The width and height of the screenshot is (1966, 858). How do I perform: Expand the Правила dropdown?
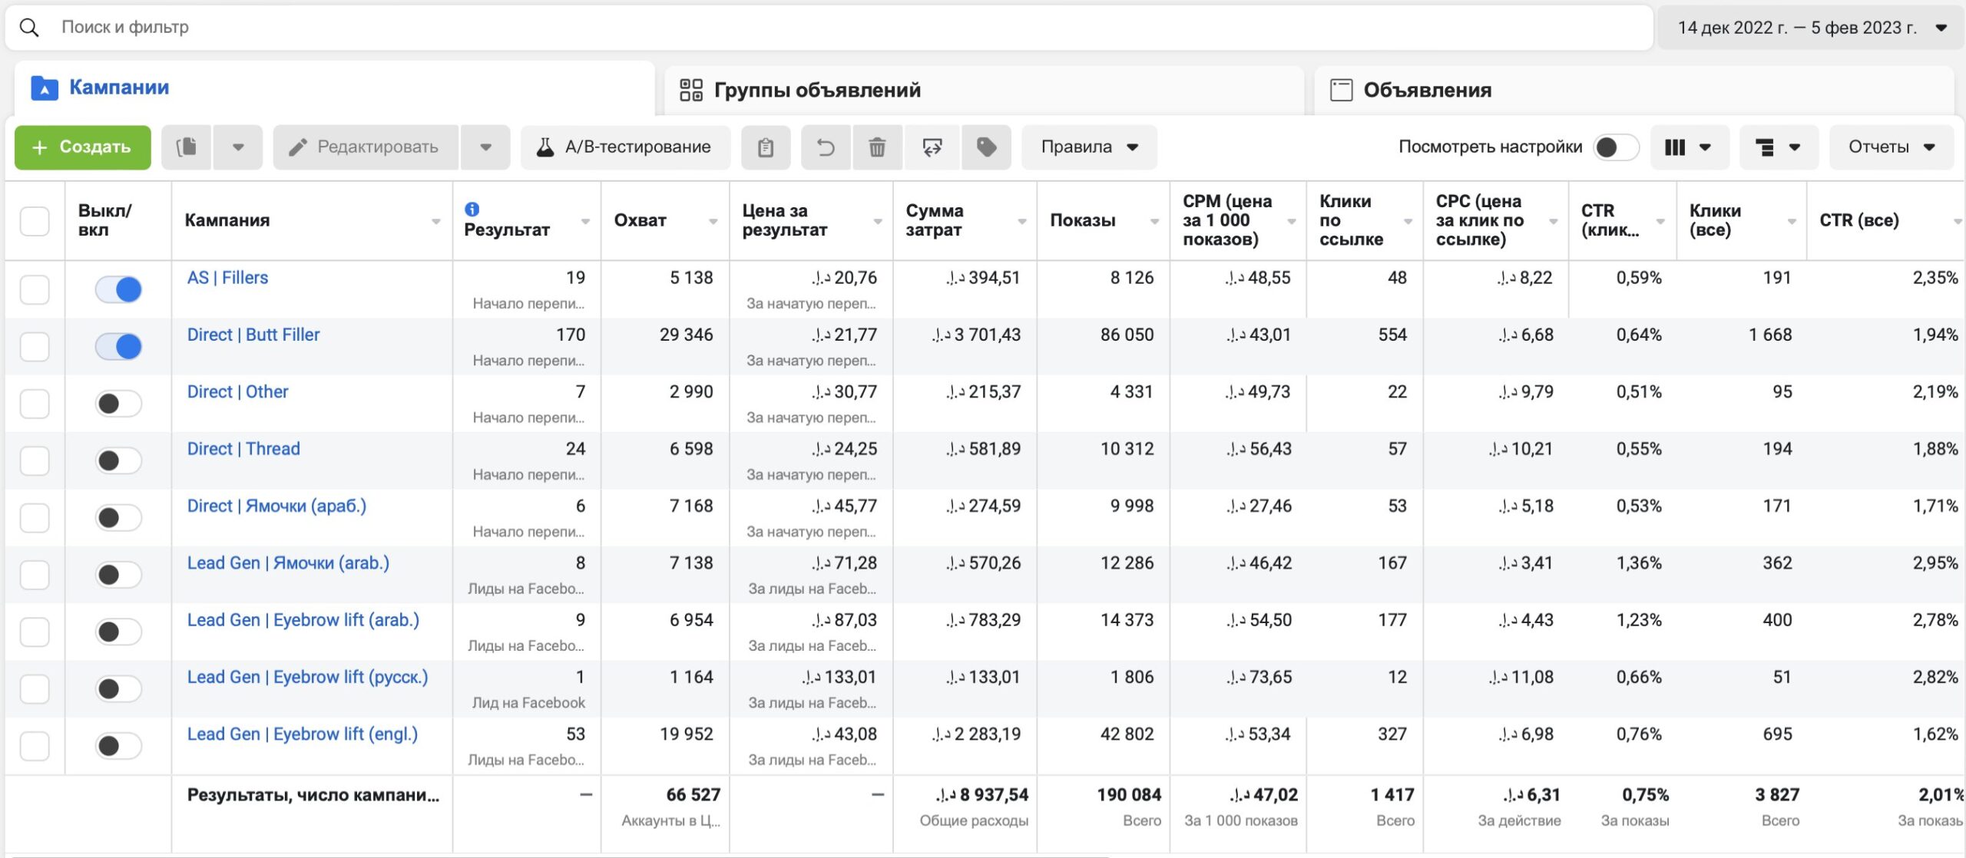click(x=1089, y=147)
